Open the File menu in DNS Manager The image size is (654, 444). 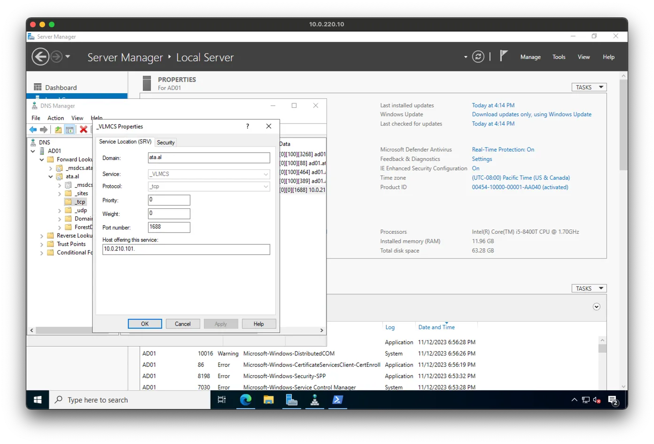coord(36,118)
